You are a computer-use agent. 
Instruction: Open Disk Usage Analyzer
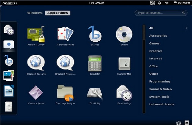click(x=66, y=95)
